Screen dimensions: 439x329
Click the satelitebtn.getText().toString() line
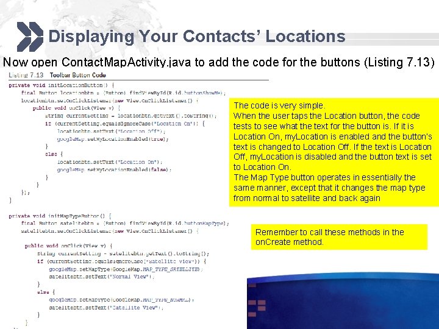click(x=123, y=253)
